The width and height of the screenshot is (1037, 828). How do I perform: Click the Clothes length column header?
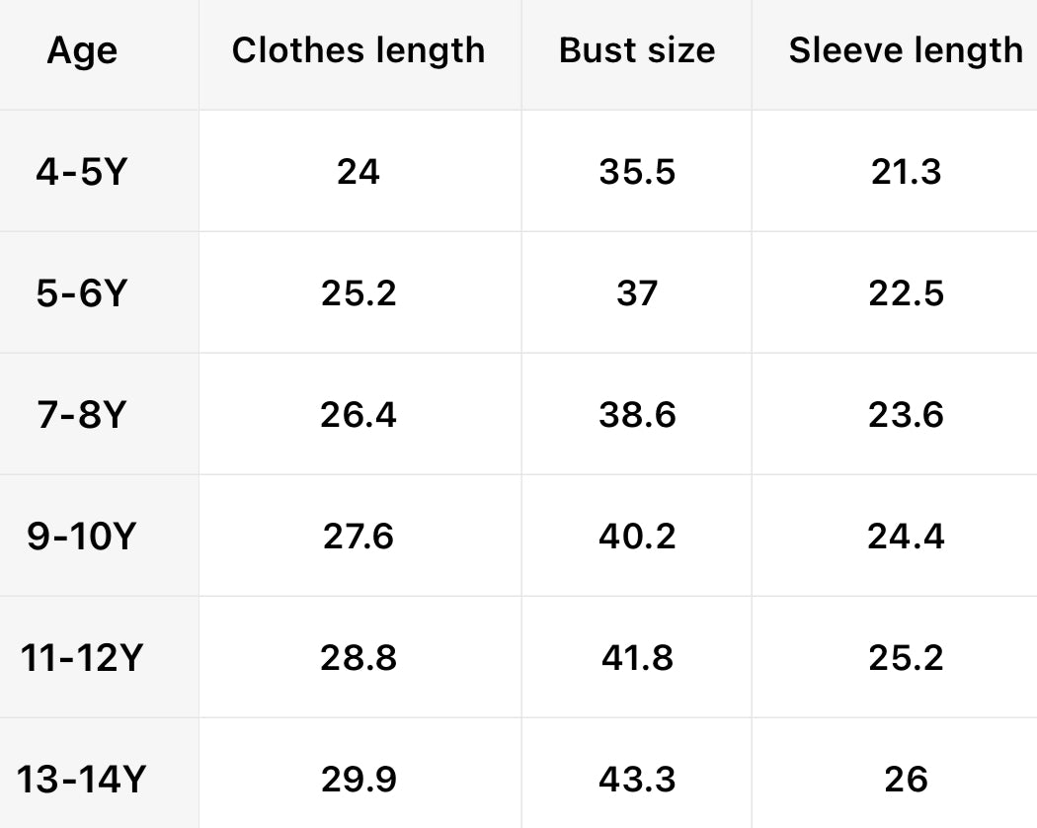coord(359,51)
